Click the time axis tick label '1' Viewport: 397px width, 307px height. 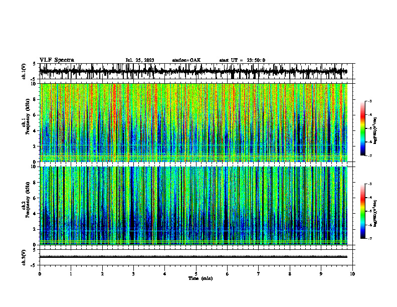coord(71,274)
